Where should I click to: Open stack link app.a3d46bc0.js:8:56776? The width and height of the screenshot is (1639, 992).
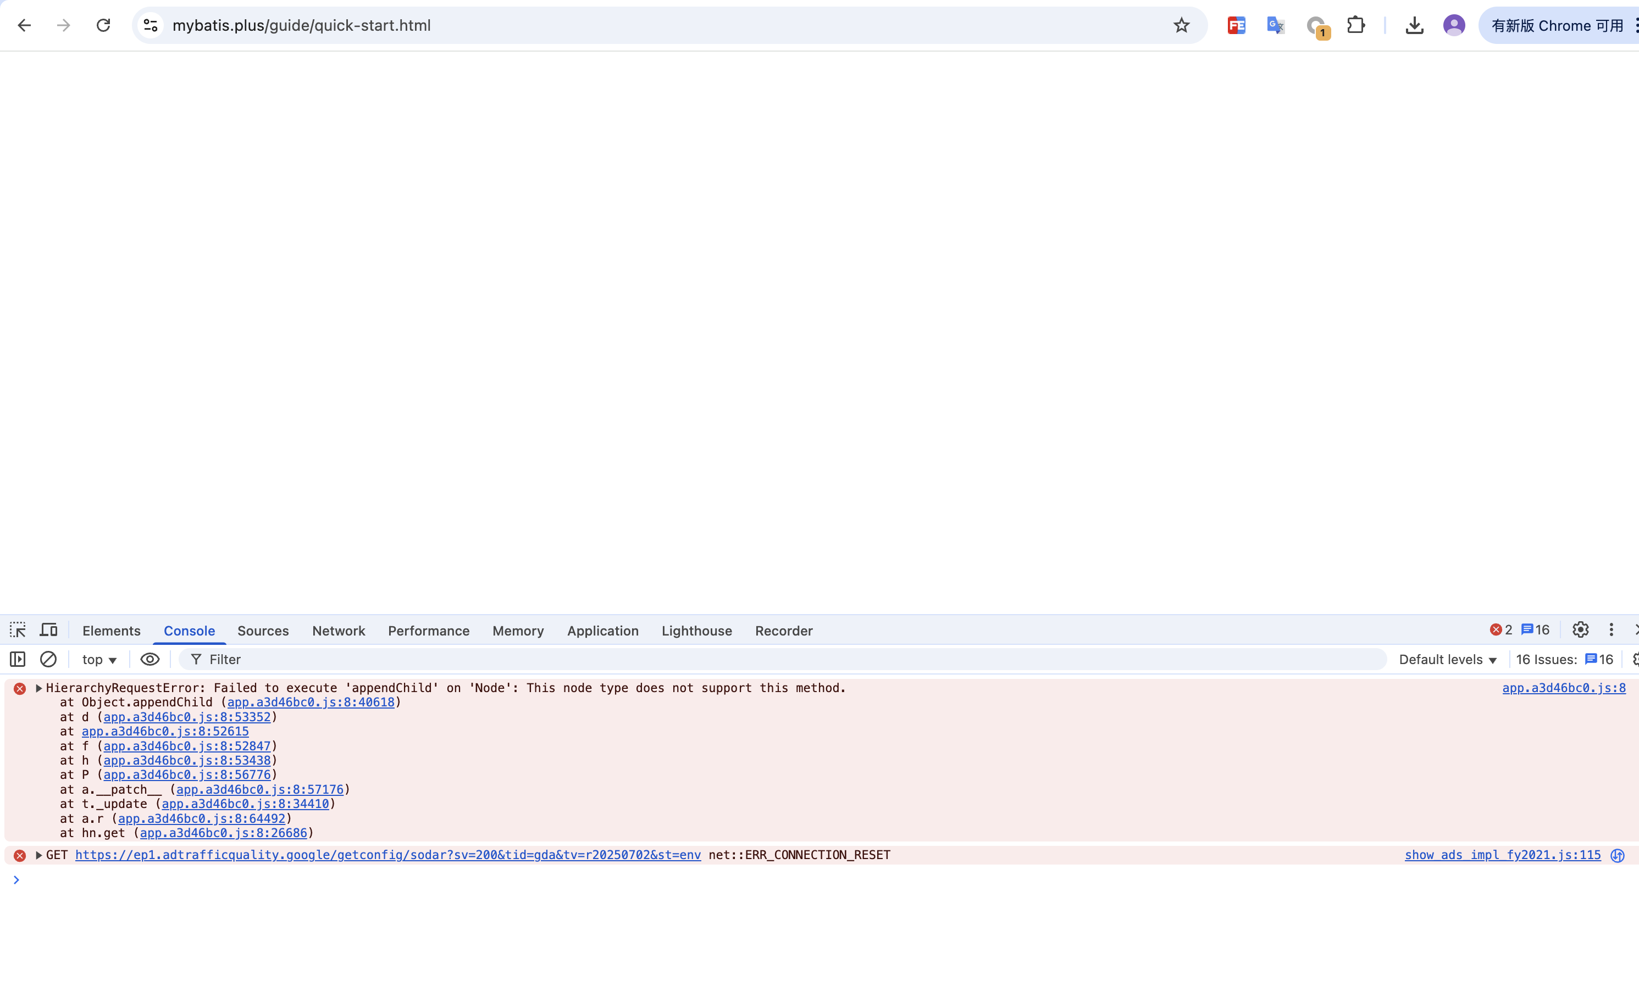187,774
